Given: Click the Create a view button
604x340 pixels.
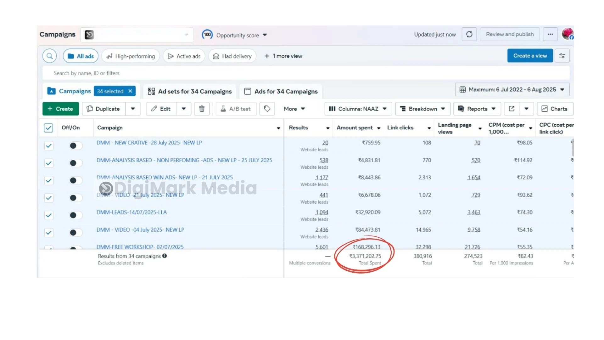Looking at the screenshot, I should [530, 56].
